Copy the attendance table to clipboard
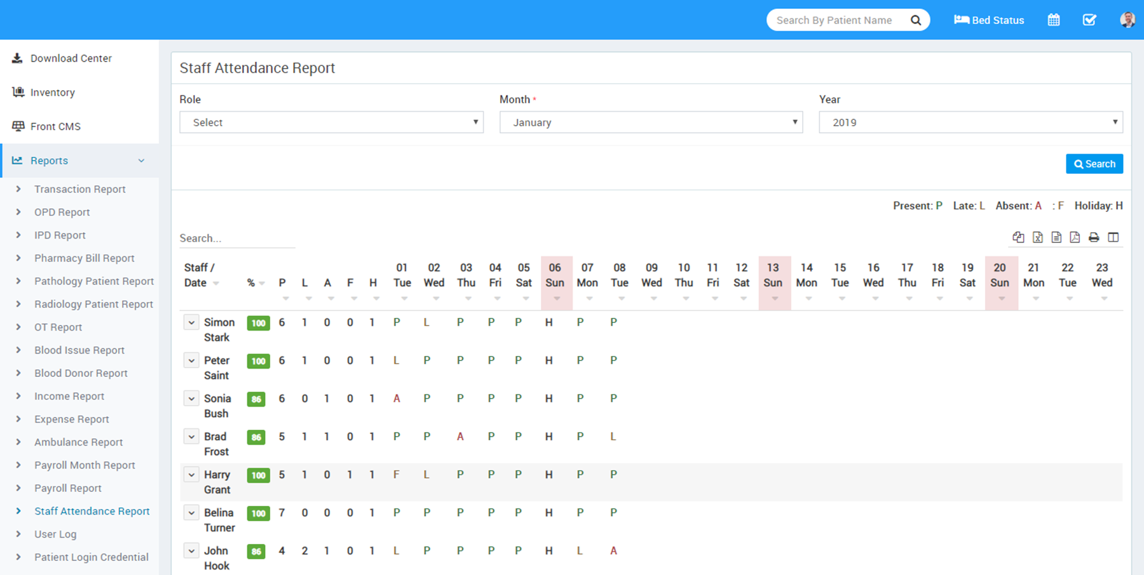 1018,237
